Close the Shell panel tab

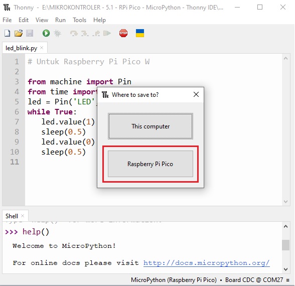23,216
